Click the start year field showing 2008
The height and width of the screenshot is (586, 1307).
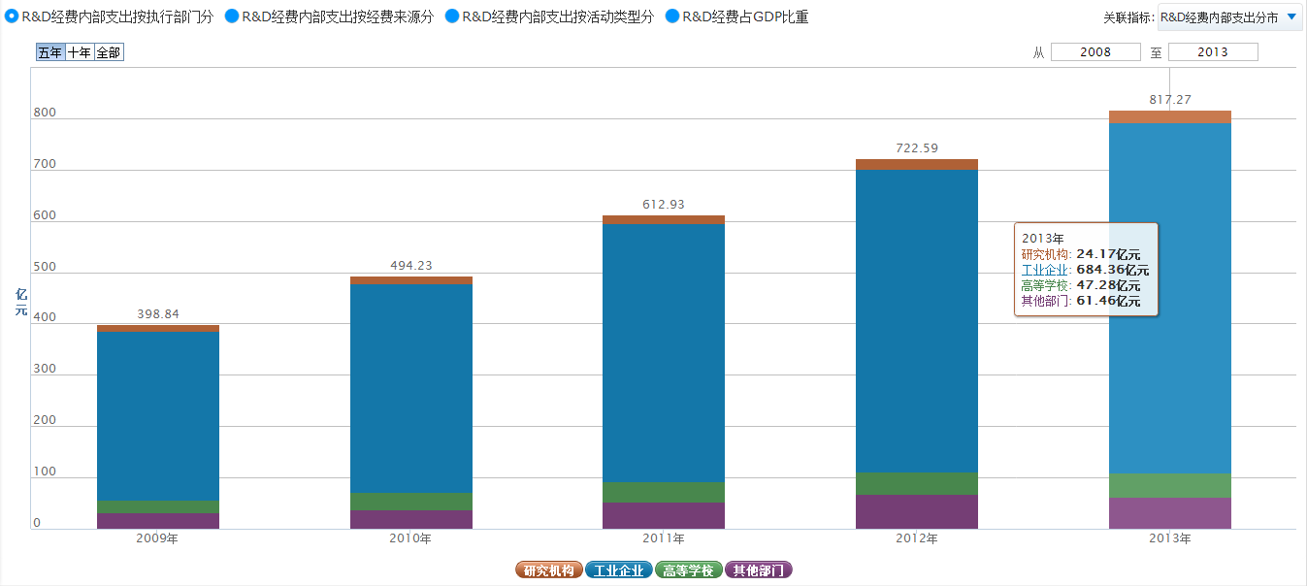tap(1095, 52)
